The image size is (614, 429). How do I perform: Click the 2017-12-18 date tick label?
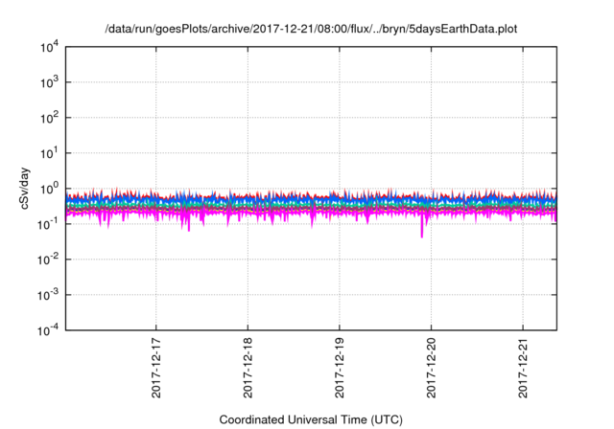coord(248,368)
